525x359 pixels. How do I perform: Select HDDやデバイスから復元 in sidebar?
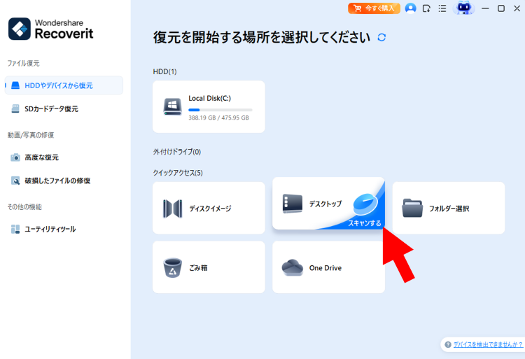64,85
